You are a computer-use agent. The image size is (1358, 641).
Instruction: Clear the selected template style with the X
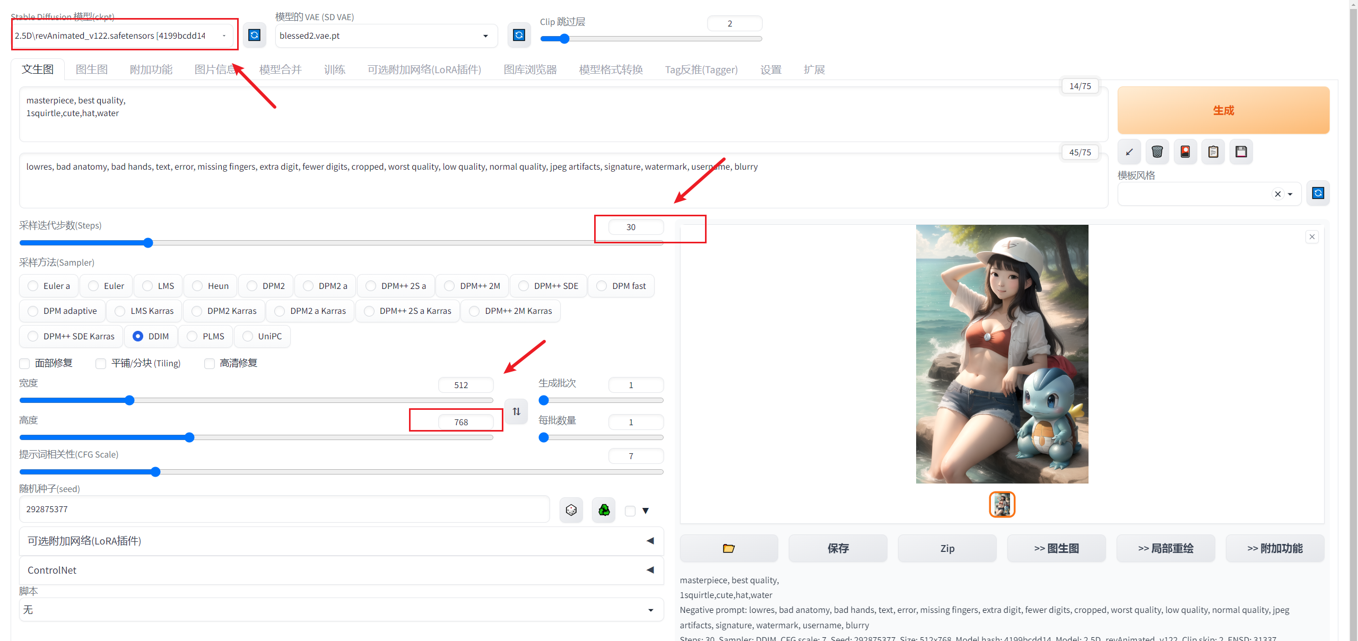click(x=1278, y=194)
